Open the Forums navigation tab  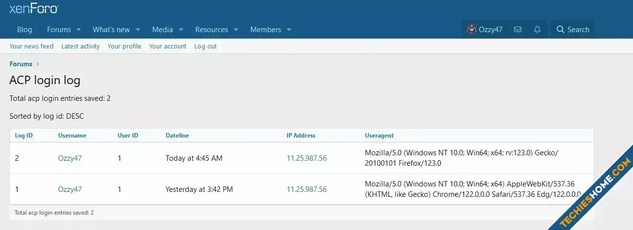[x=59, y=30]
